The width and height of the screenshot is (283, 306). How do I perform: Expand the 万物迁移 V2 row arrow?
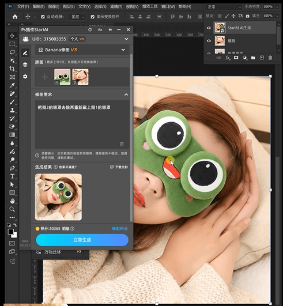click(x=85, y=252)
